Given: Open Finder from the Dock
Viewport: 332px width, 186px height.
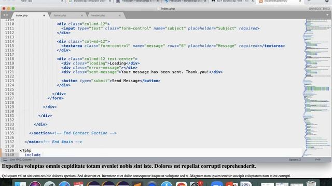Looking at the screenshot, I should pos(20,183).
